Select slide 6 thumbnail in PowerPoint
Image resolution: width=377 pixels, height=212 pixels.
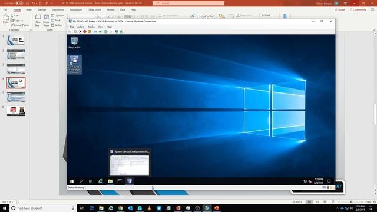coord(16,111)
